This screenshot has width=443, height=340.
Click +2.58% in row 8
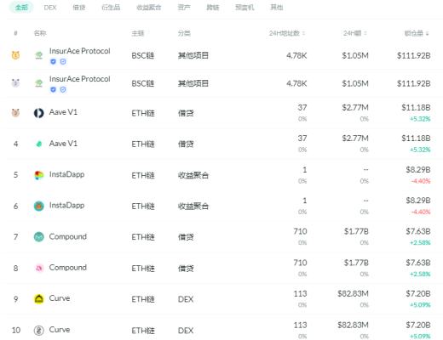click(420, 274)
